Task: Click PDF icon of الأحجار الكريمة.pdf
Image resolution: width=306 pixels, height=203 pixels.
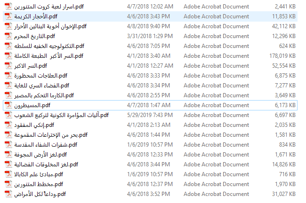Action: 8,16
